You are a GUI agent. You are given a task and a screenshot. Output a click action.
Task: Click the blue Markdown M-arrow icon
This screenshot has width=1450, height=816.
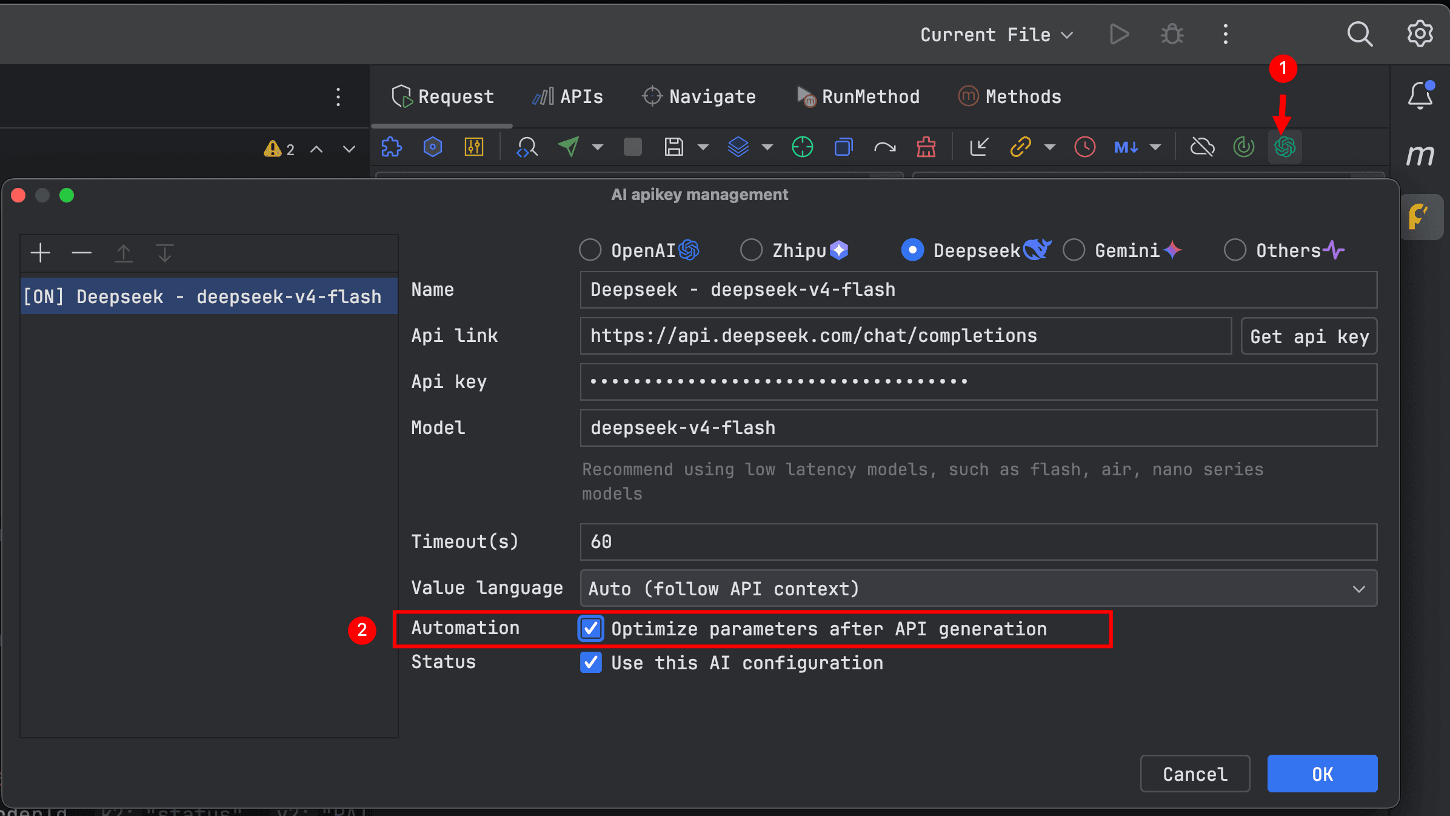pos(1126,147)
